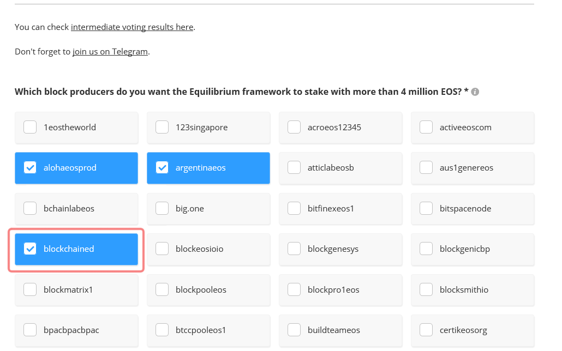562x351 pixels.
Task: Select the certikeosorg block producer
Action: point(426,330)
